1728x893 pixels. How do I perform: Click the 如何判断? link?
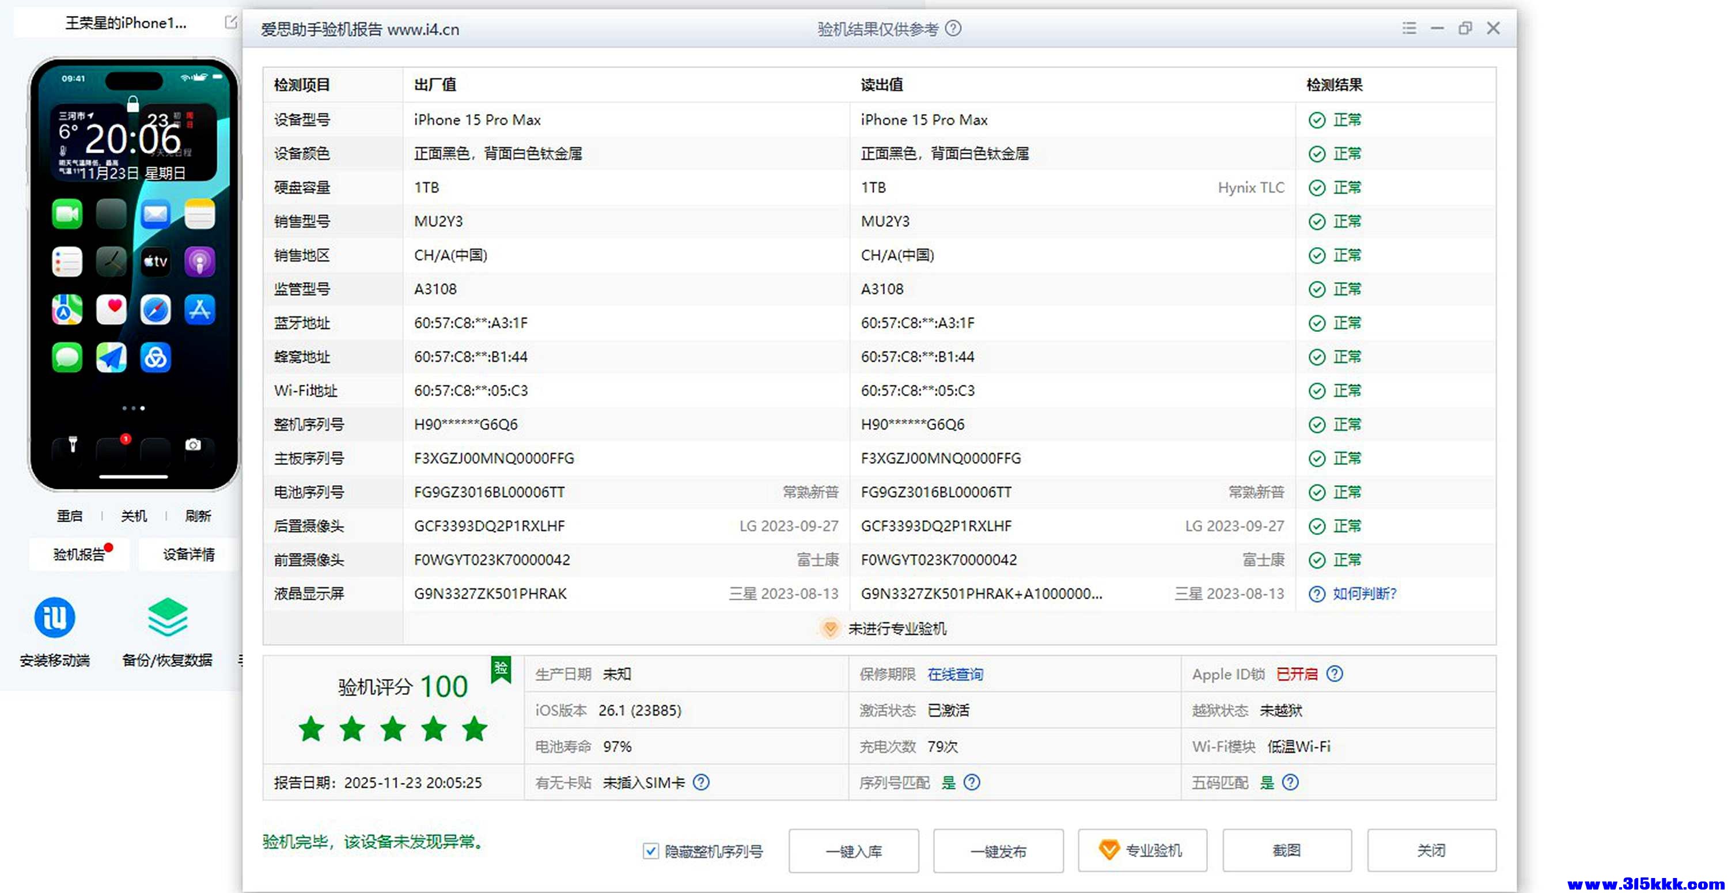click(1364, 594)
